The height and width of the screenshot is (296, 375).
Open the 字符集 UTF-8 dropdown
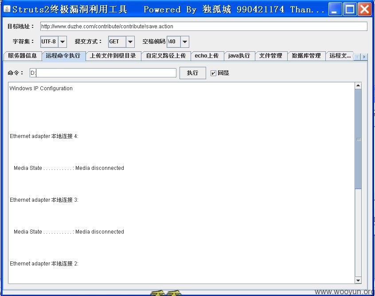point(62,42)
